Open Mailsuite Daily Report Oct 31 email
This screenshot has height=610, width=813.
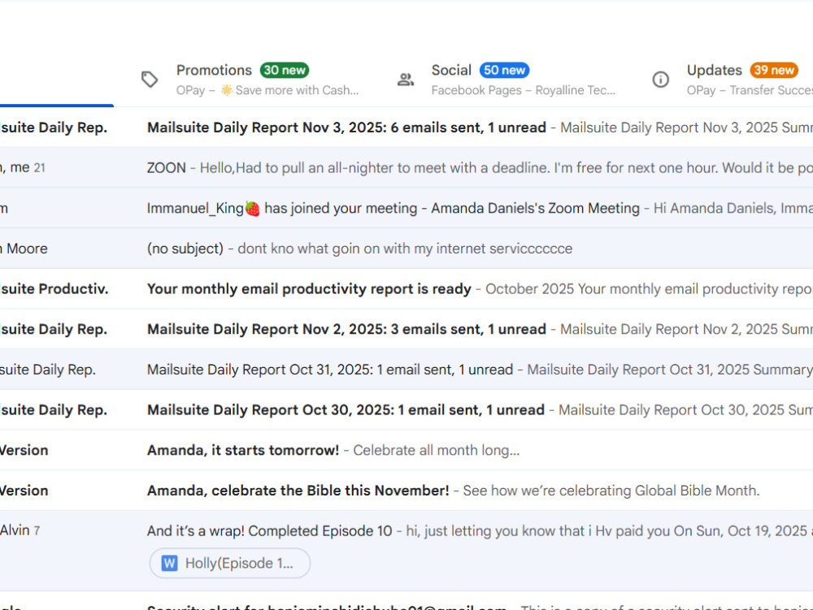click(x=406, y=370)
